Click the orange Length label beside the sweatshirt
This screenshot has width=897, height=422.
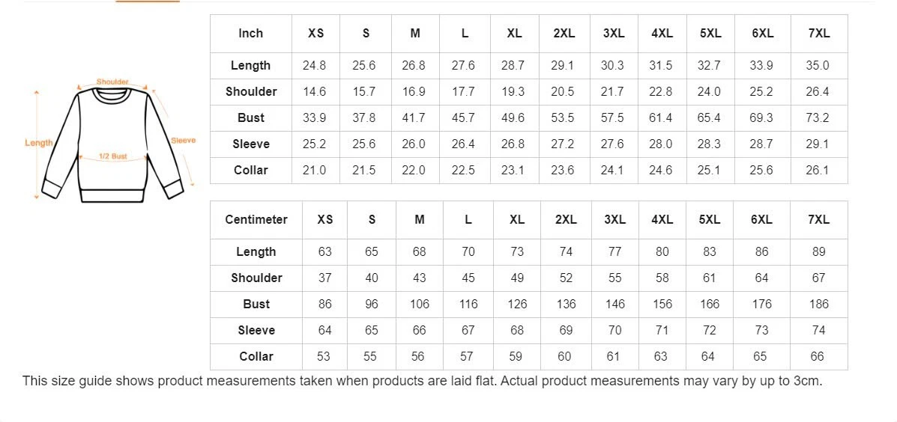coord(39,143)
